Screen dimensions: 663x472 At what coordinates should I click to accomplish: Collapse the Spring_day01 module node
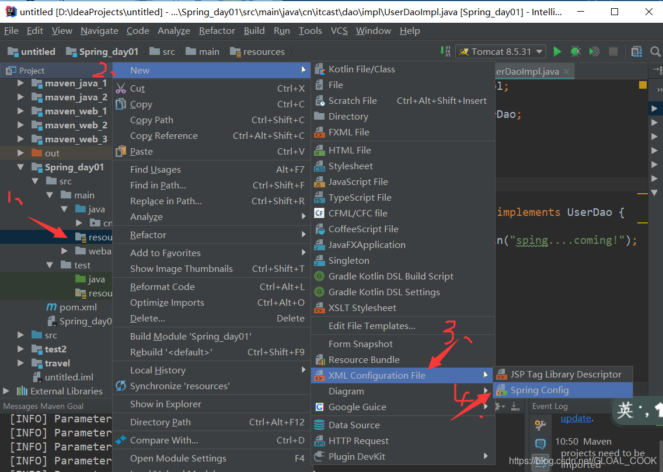point(20,167)
